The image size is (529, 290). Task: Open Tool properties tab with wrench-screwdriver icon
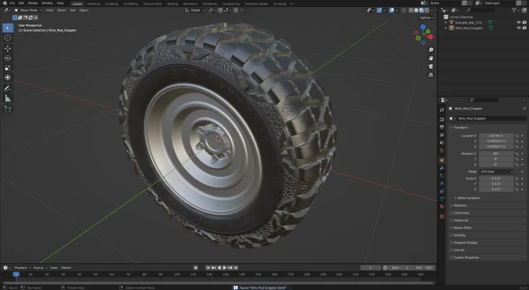click(x=442, y=110)
